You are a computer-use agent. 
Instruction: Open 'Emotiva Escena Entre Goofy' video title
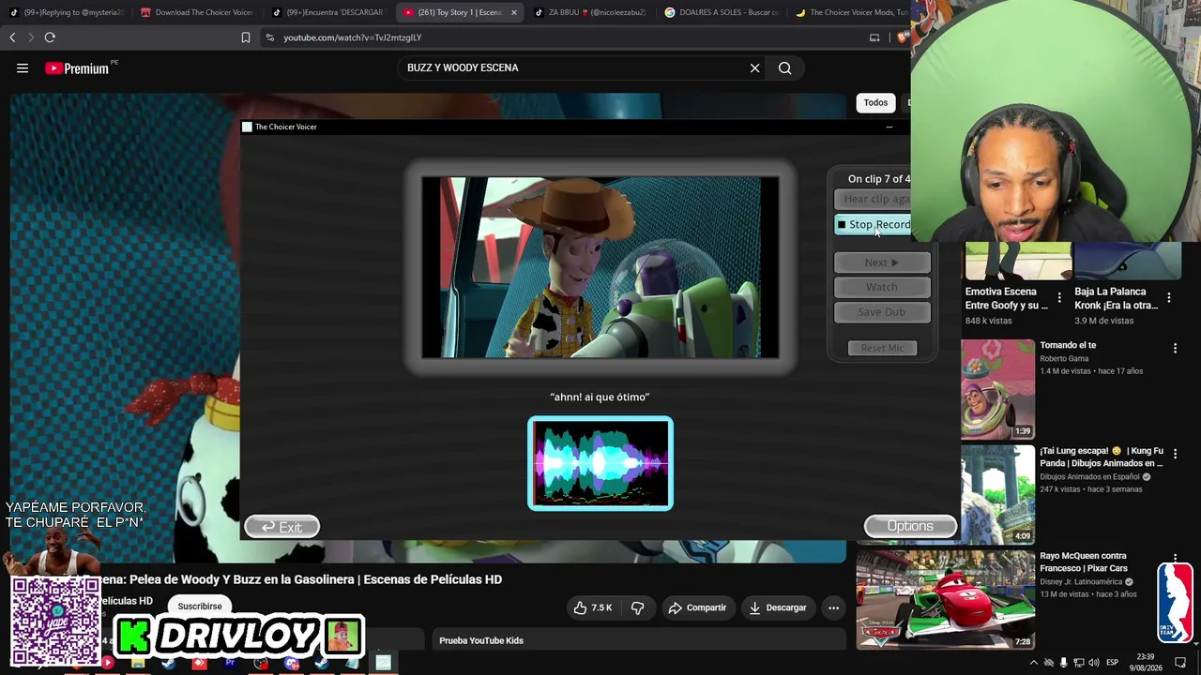[x=1007, y=298]
